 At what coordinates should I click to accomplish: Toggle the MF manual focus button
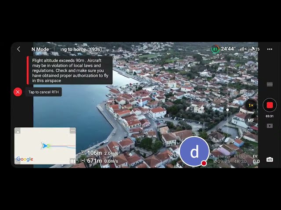[251, 120]
